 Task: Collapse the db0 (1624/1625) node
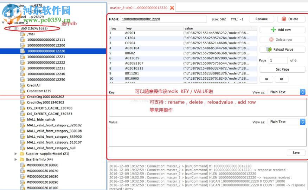(9, 28)
